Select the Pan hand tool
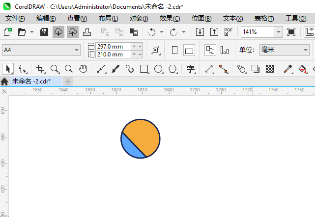The width and height of the screenshot is (315, 217). coord(83,69)
